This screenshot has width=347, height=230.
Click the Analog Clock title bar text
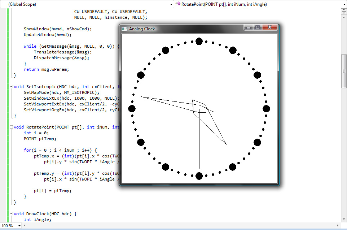point(142,29)
